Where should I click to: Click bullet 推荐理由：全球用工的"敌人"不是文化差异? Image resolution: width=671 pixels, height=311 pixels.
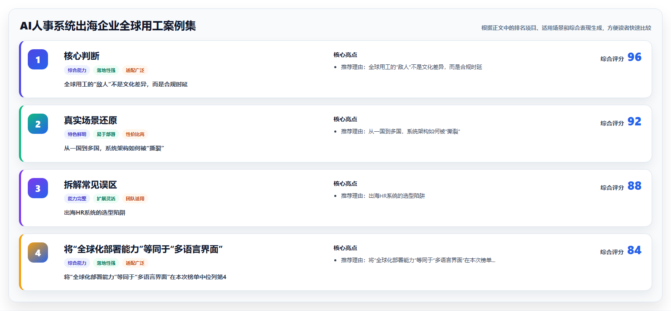pyautogui.click(x=411, y=67)
